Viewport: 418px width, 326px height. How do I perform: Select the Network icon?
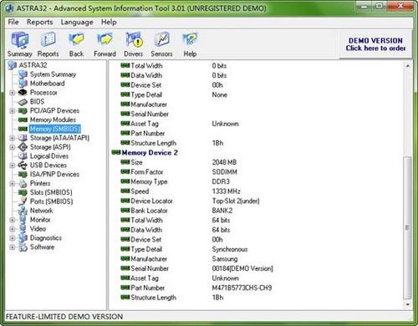pos(23,211)
